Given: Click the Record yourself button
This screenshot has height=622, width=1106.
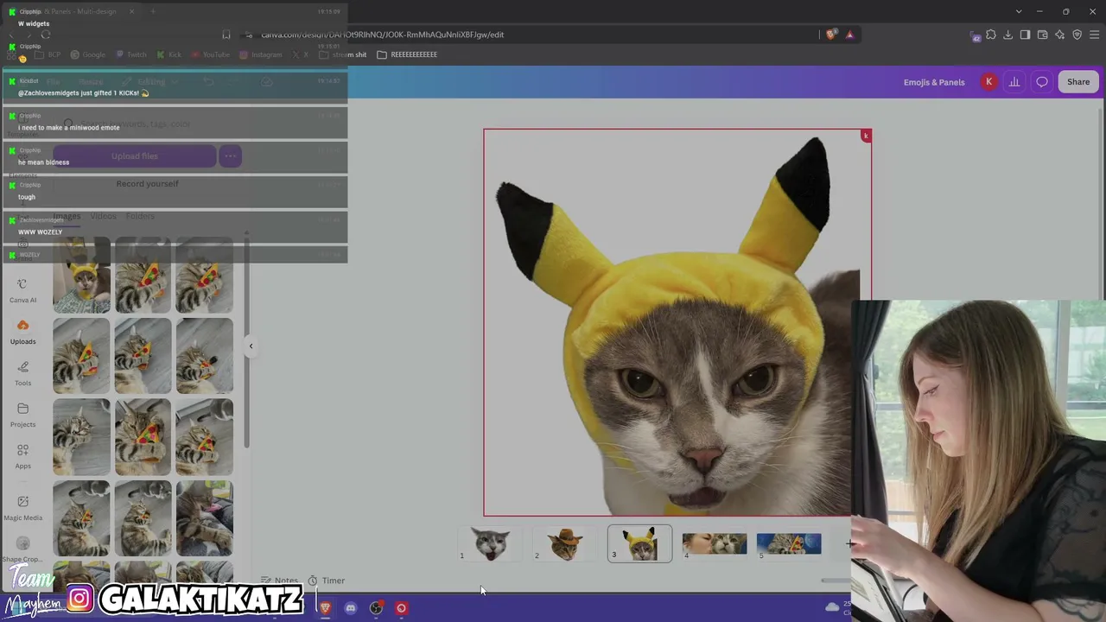Looking at the screenshot, I should tap(147, 184).
